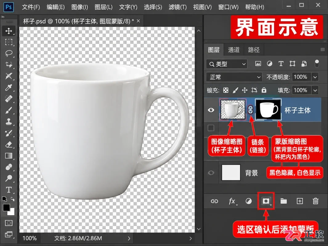
Task: Create new group folder
Action: (283, 201)
